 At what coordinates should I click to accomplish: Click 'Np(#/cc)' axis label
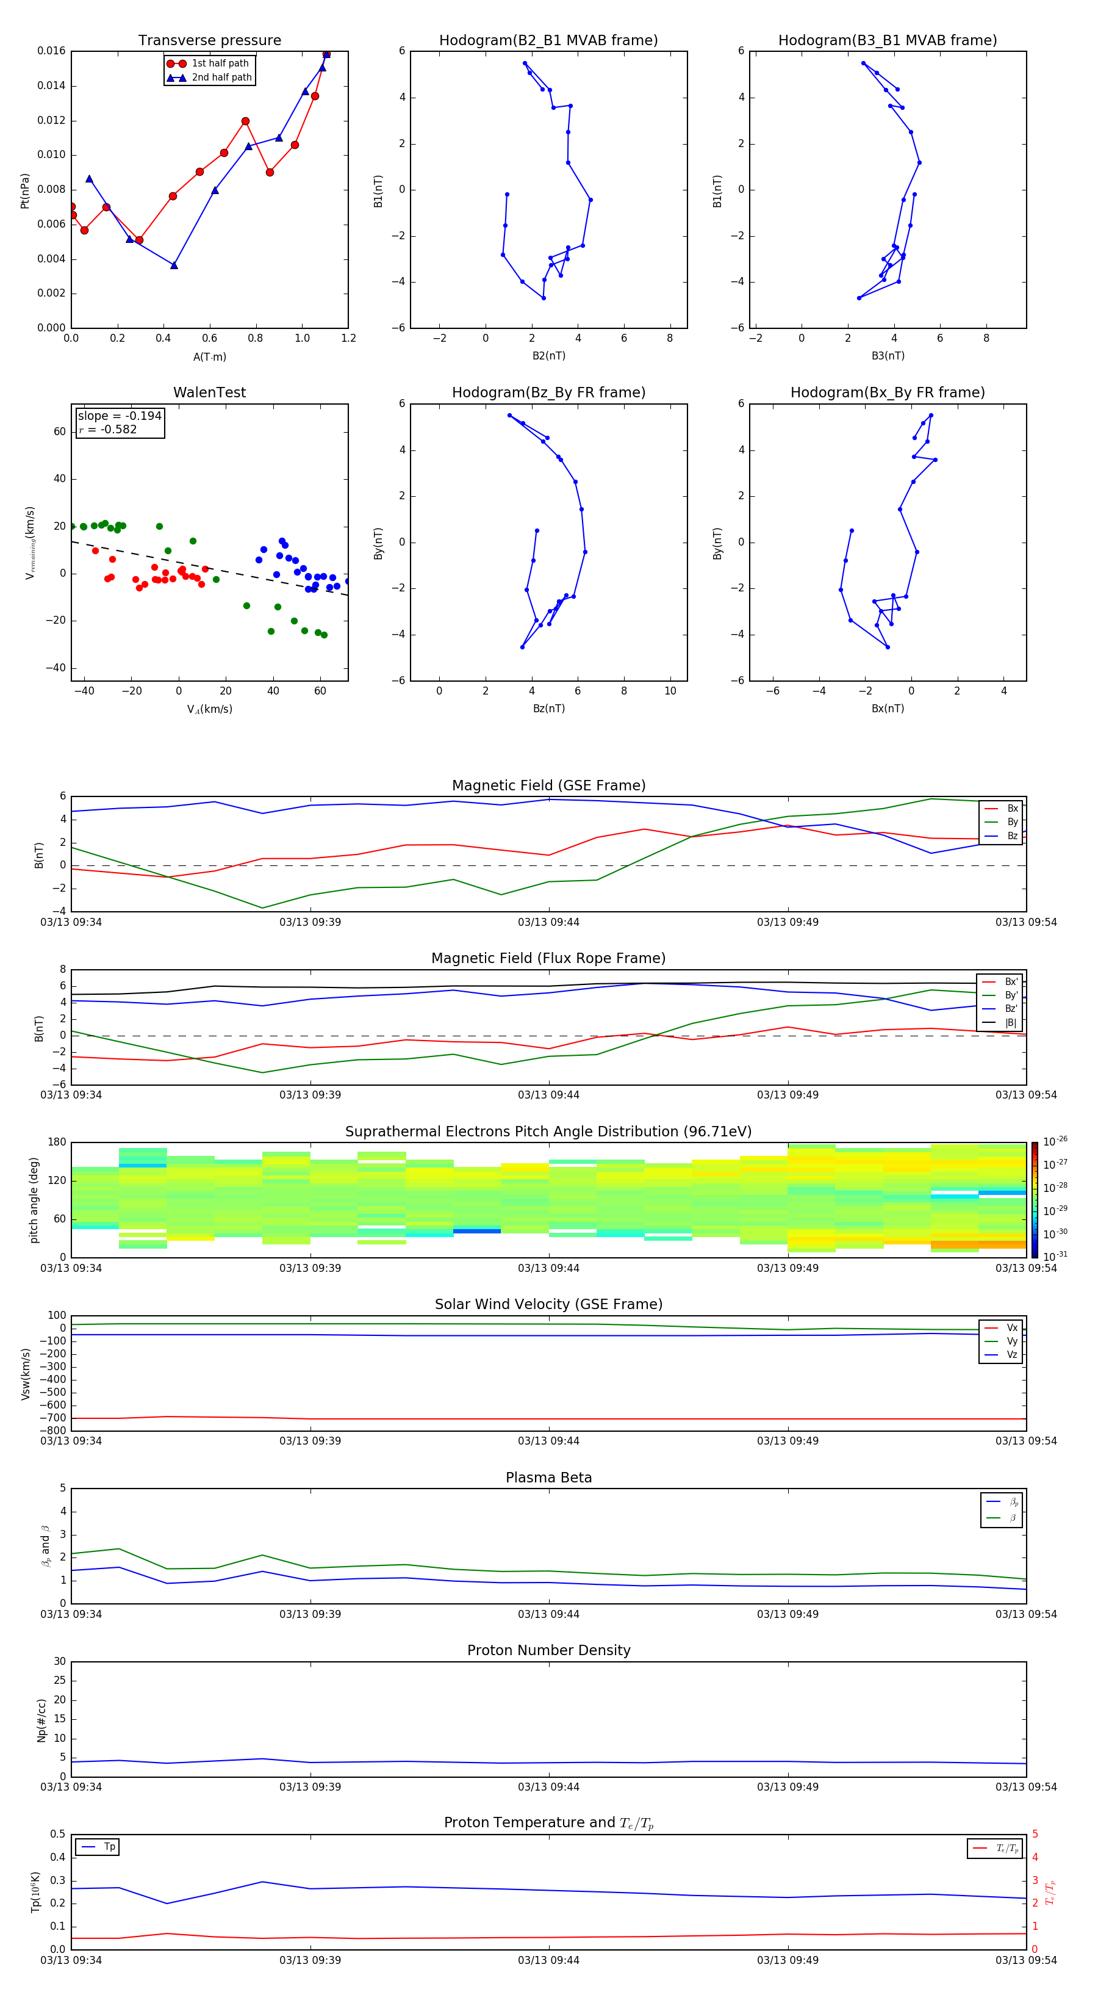tap(41, 1719)
